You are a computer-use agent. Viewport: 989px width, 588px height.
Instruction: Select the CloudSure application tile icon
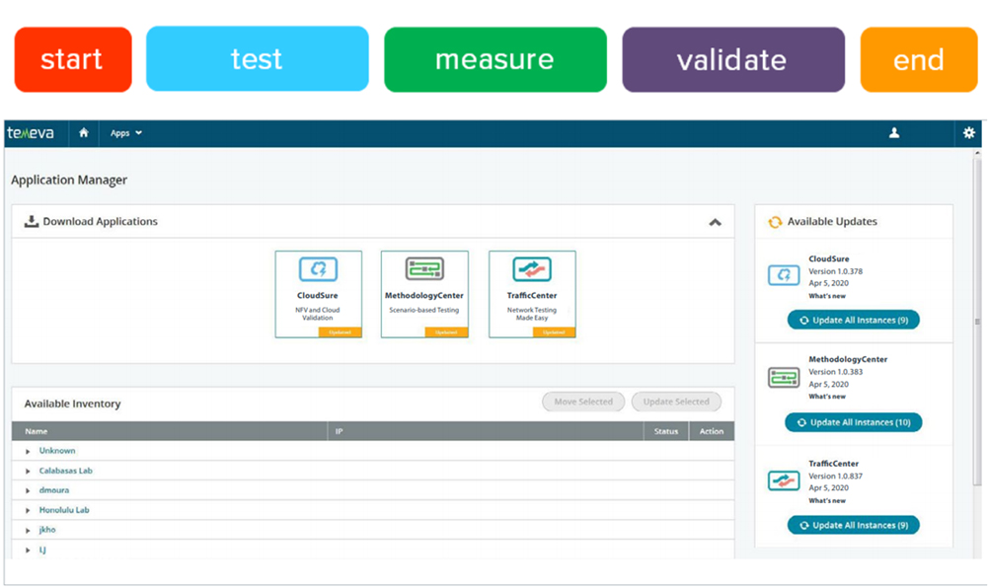coord(318,269)
